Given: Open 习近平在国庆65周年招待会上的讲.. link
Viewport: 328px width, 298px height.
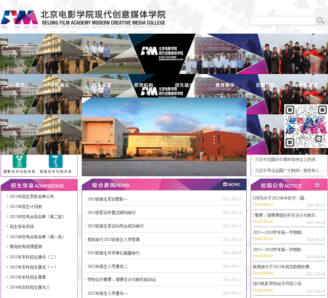Looking at the screenshot, I should [286, 159].
